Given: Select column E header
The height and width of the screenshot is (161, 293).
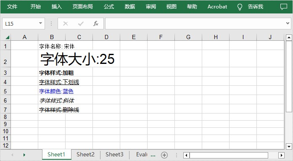Looking at the screenshot, I should (x=134, y=37).
